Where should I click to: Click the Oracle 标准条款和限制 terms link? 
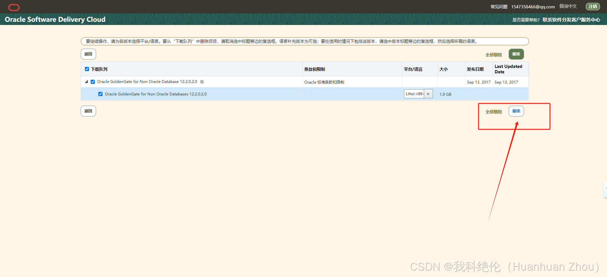click(x=324, y=82)
